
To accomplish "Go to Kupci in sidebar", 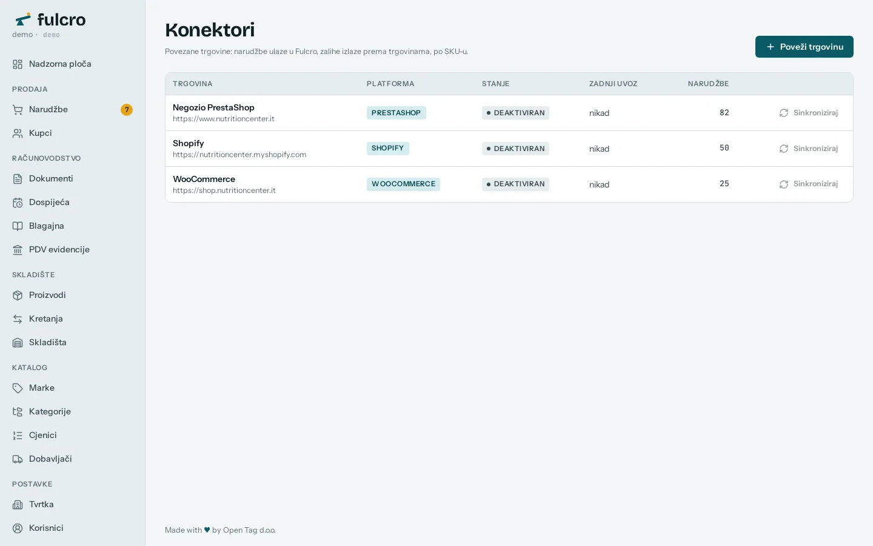I will [x=72, y=133].
